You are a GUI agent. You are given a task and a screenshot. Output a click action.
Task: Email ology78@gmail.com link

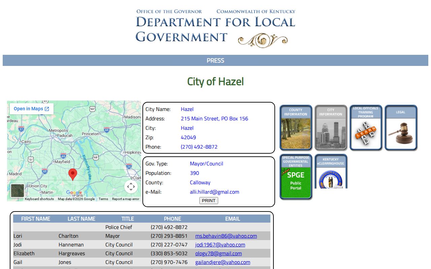click(219, 254)
